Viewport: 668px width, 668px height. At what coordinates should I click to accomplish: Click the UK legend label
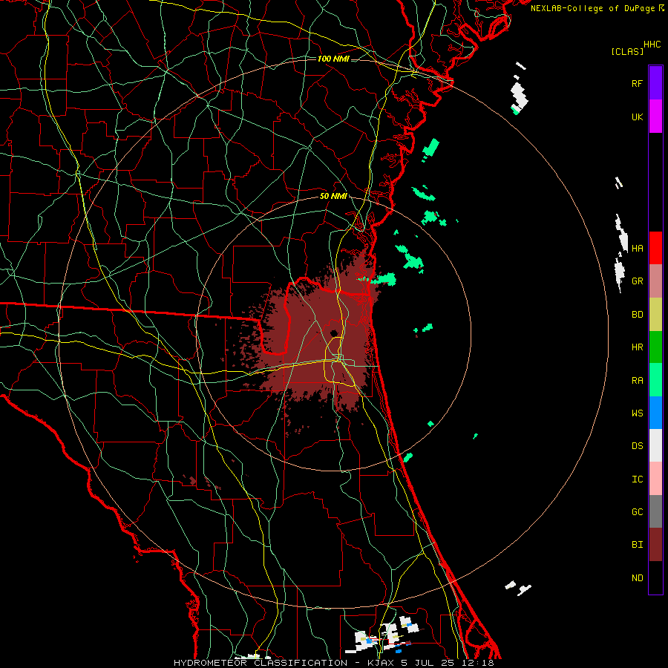638,117
